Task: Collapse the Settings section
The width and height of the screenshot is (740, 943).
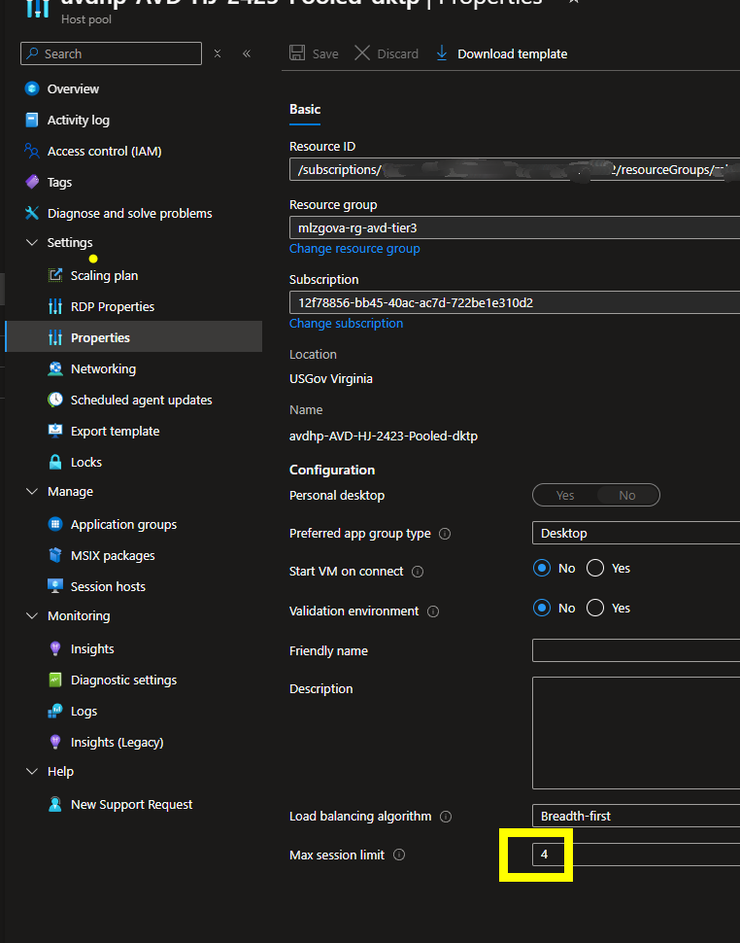Action: pyautogui.click(x=31, y=242)
